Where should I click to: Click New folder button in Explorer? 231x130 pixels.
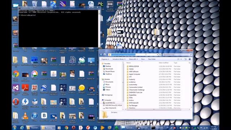[152, 59]
